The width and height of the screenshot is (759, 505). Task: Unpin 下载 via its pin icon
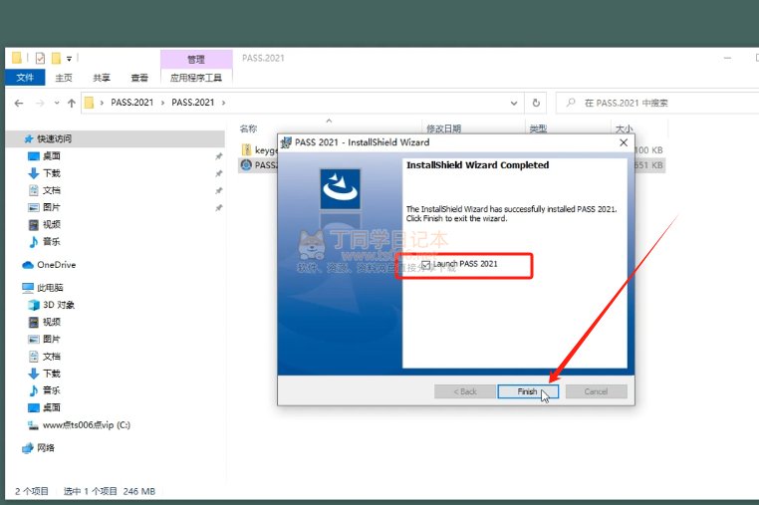pos(219,173)
